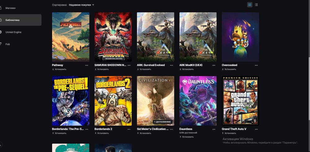The image size is (310, 152).
Task: Open ARK: Survival Evolved three-dot menu
Action: click(172, 65)
